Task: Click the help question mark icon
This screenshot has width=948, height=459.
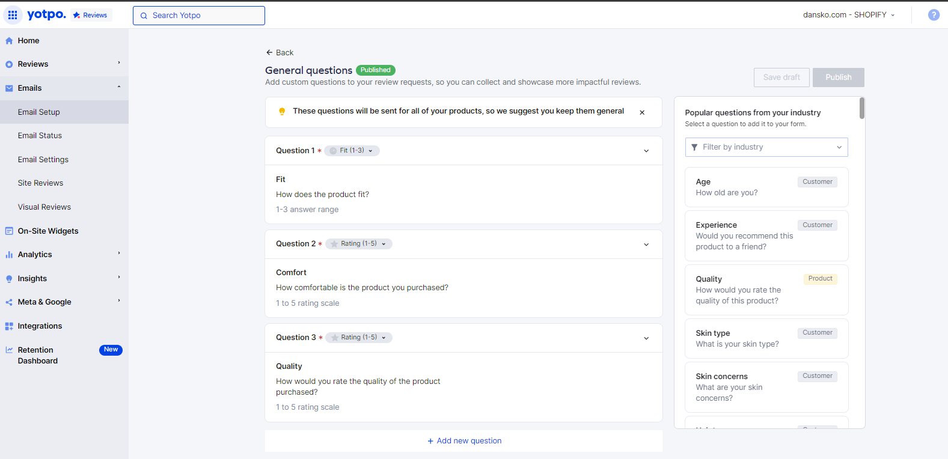Action: 934,15
